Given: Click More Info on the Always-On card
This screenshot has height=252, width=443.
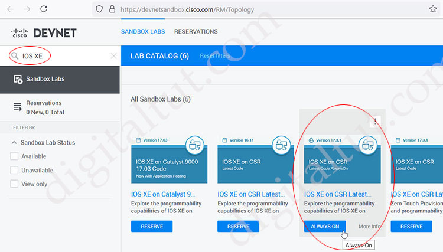Looking at the screenshot, I should click(369, 226).
